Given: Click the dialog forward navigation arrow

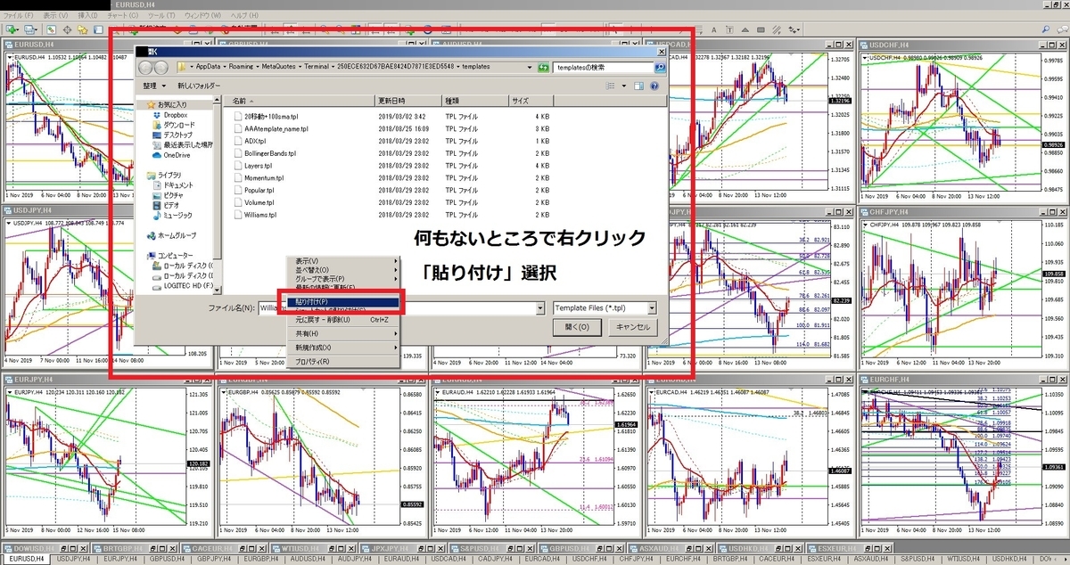Looking at the screenshot, I should [162, 67].
